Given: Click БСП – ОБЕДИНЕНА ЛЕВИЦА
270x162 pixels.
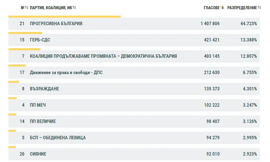Looking at the screenshot, I should [58, 138].
